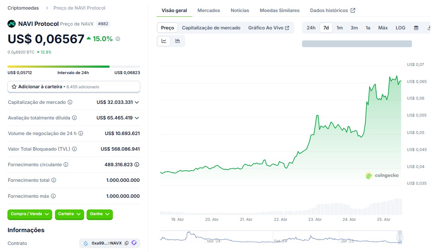This screenshot has width=439, height=252.
Task: Open info icon beside 489.316.823 value
Action: point(137,164)
